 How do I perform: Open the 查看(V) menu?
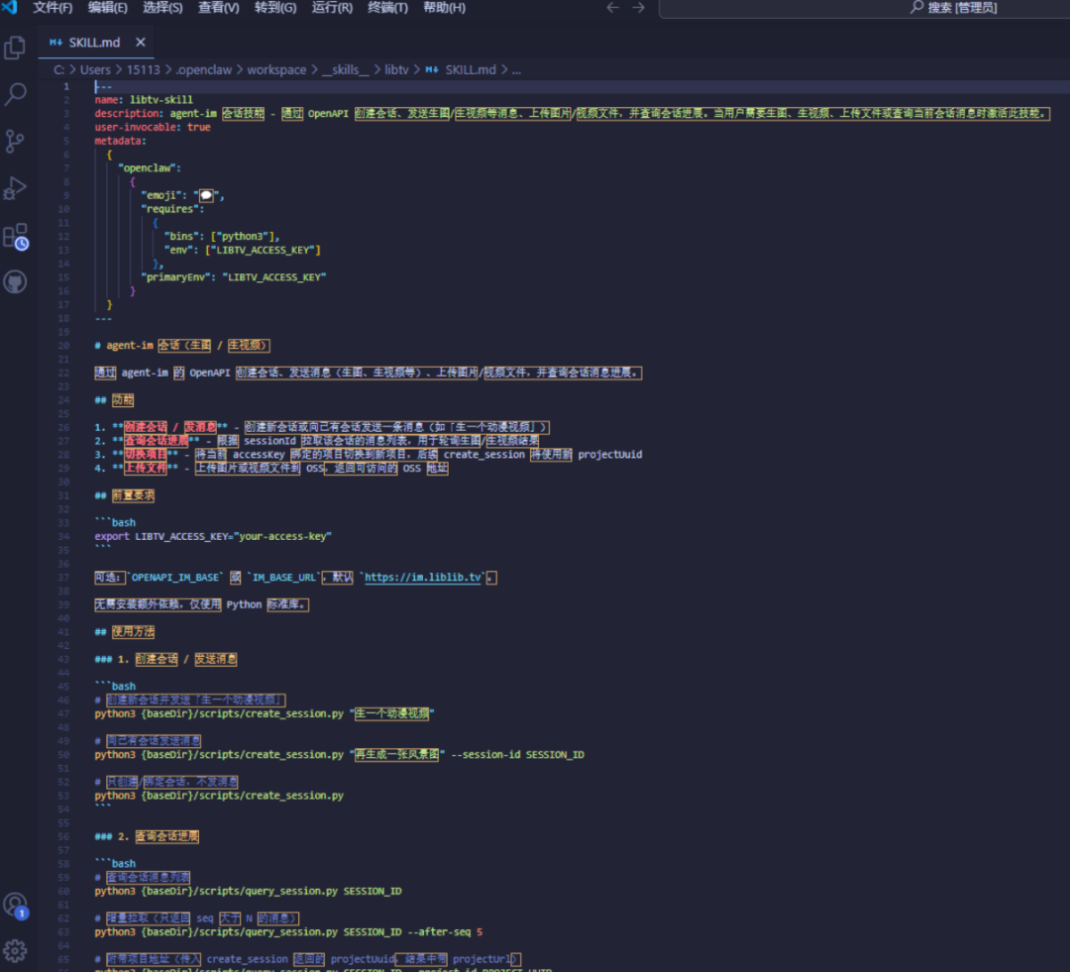218,8
